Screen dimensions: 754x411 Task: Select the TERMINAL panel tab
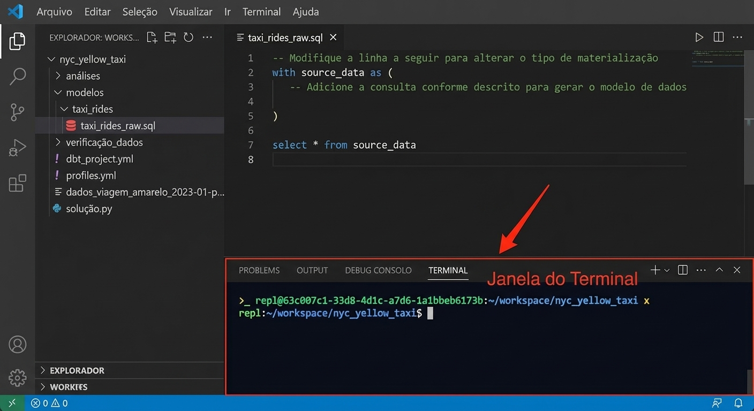(448, 270)
